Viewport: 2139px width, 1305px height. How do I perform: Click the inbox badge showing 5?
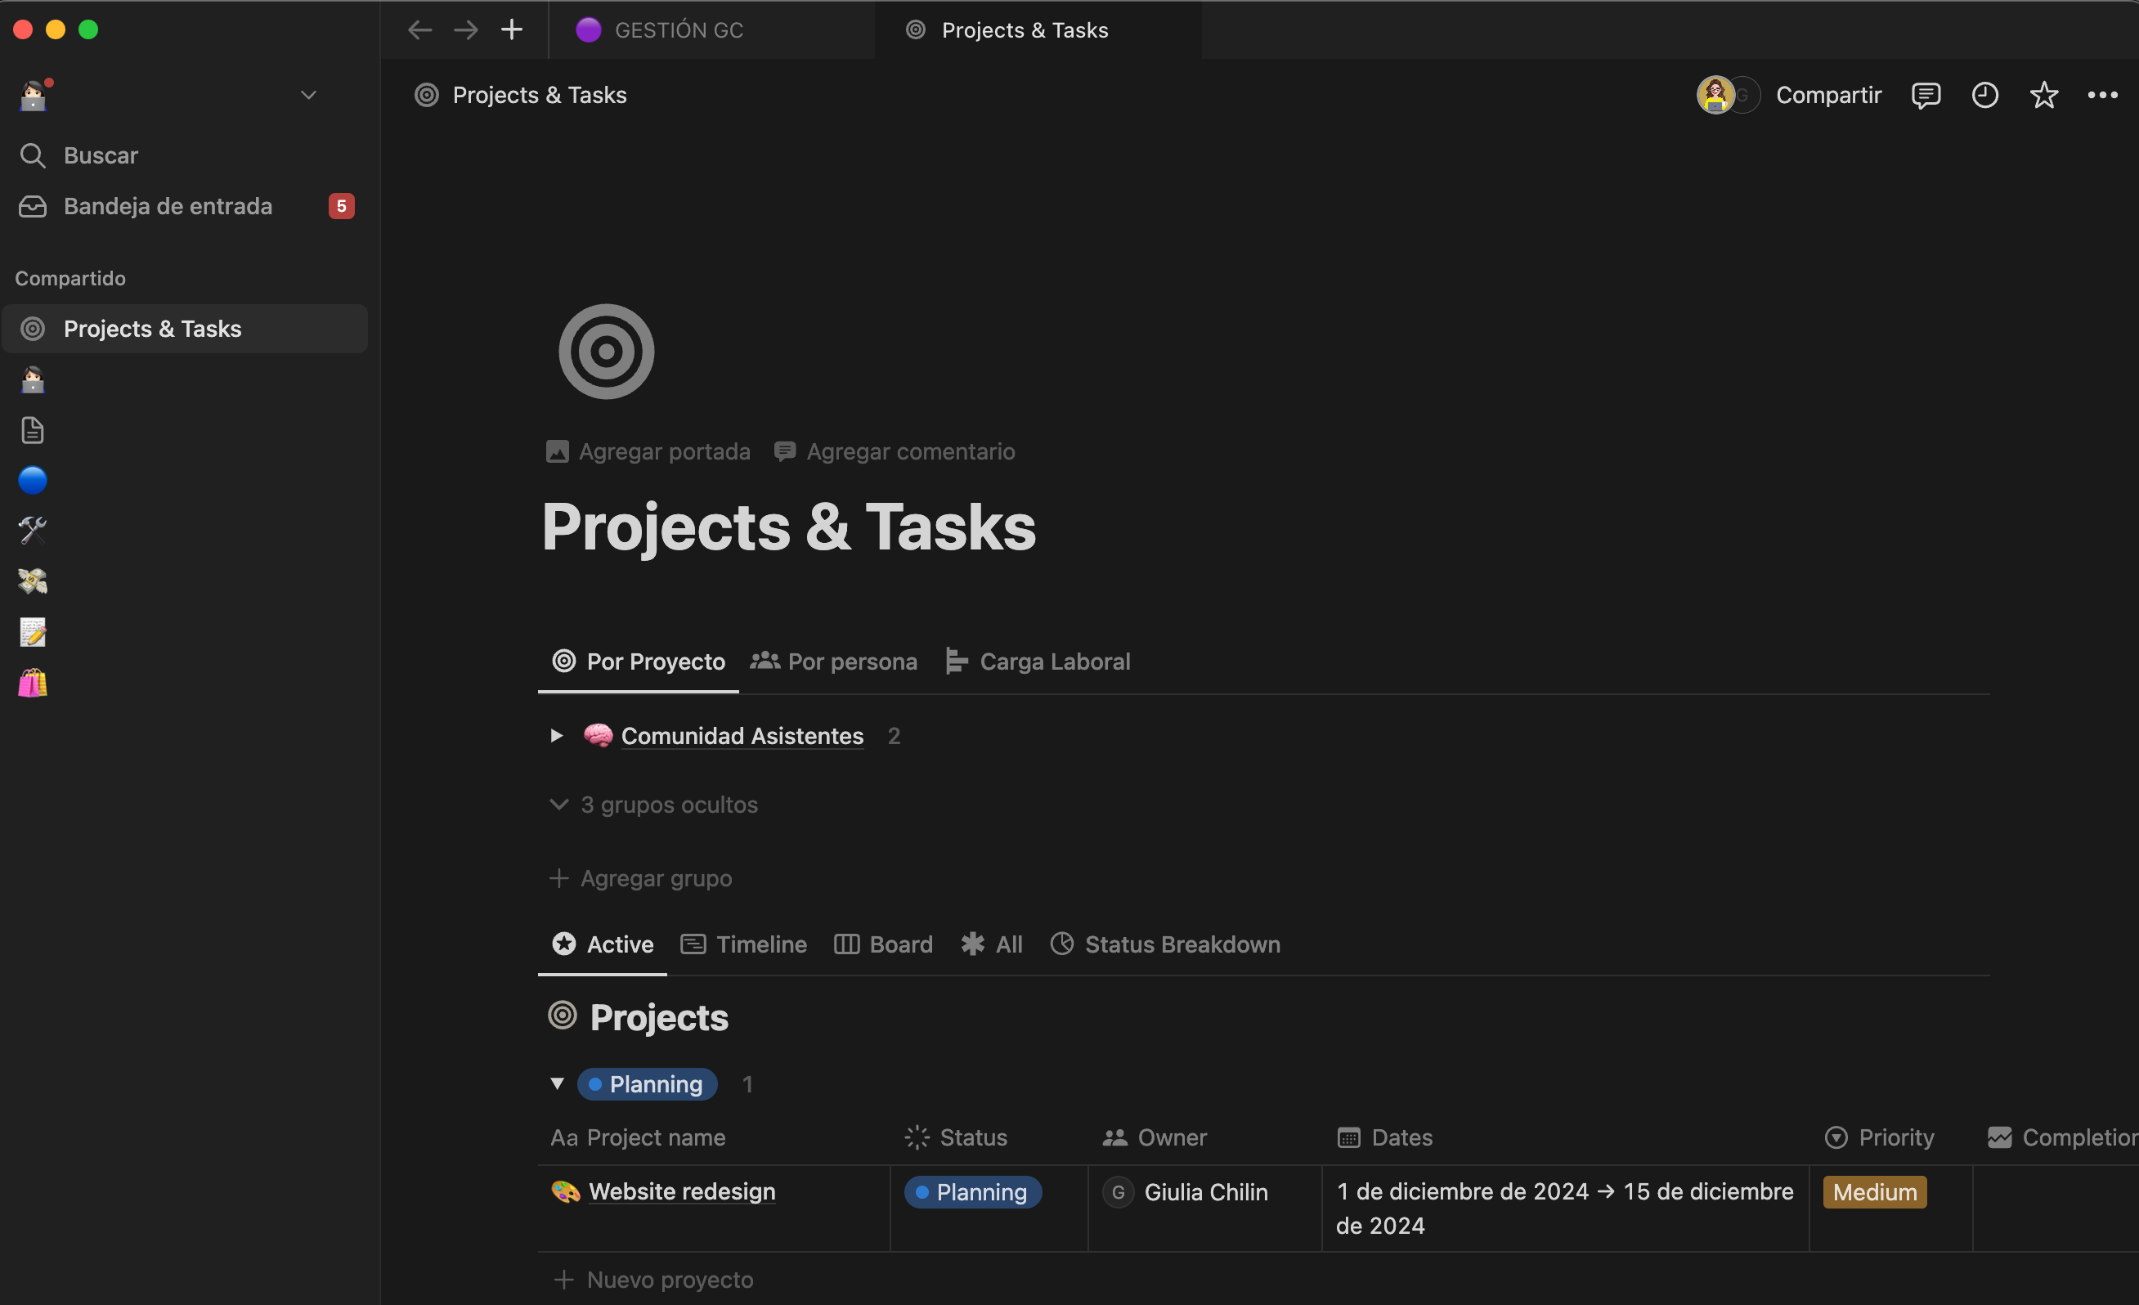coord(341,206)
